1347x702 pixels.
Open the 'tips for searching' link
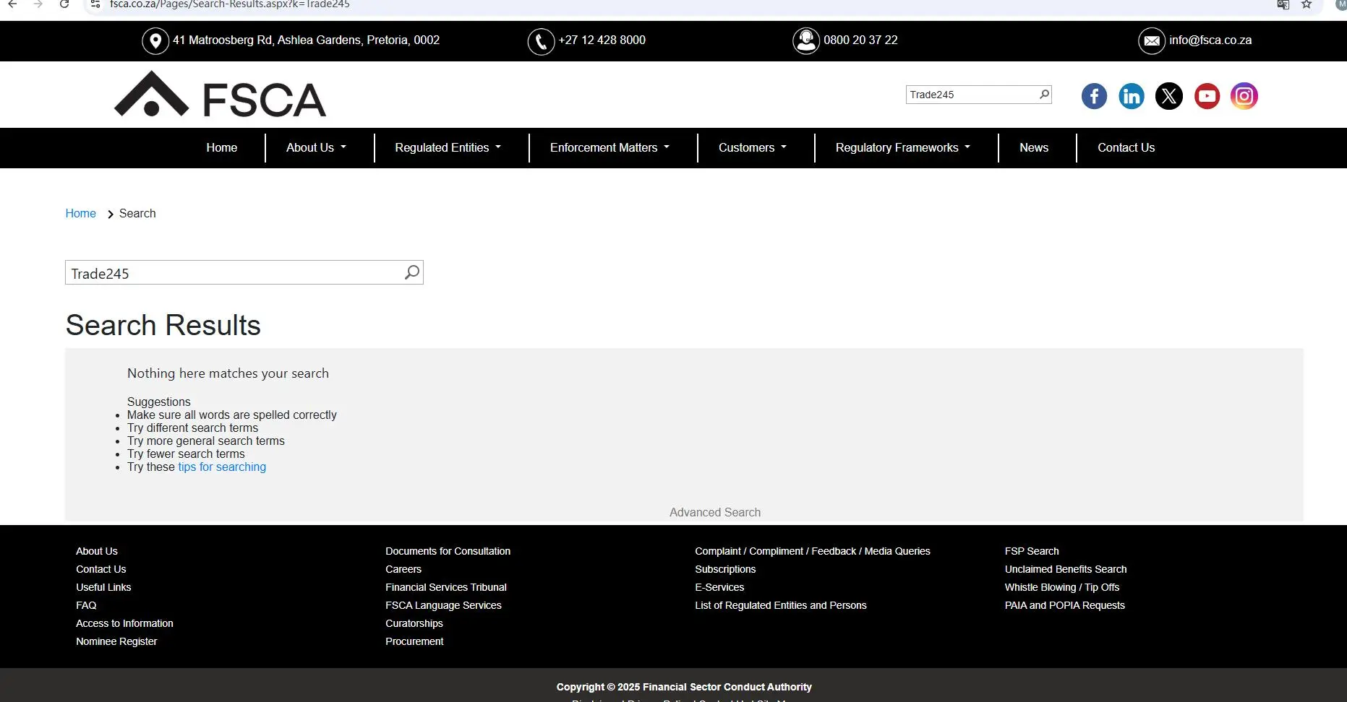222,467
